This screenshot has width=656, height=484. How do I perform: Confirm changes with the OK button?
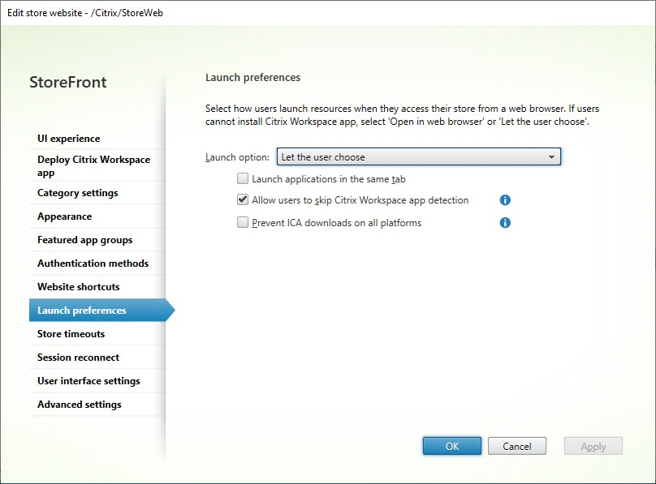(x=451, y=446)
